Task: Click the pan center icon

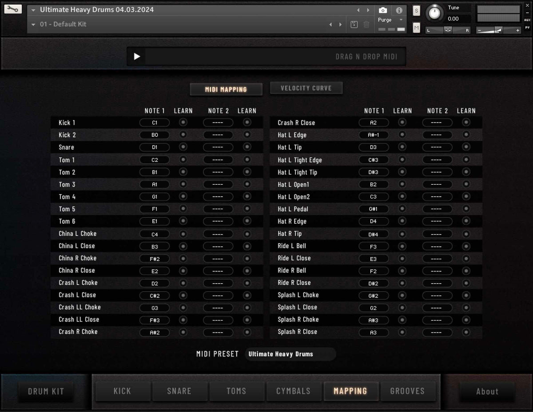Action: pyautogui.click(x=448, y=30)
